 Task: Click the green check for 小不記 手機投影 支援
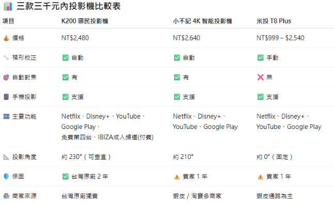click(x=177, y=97)
